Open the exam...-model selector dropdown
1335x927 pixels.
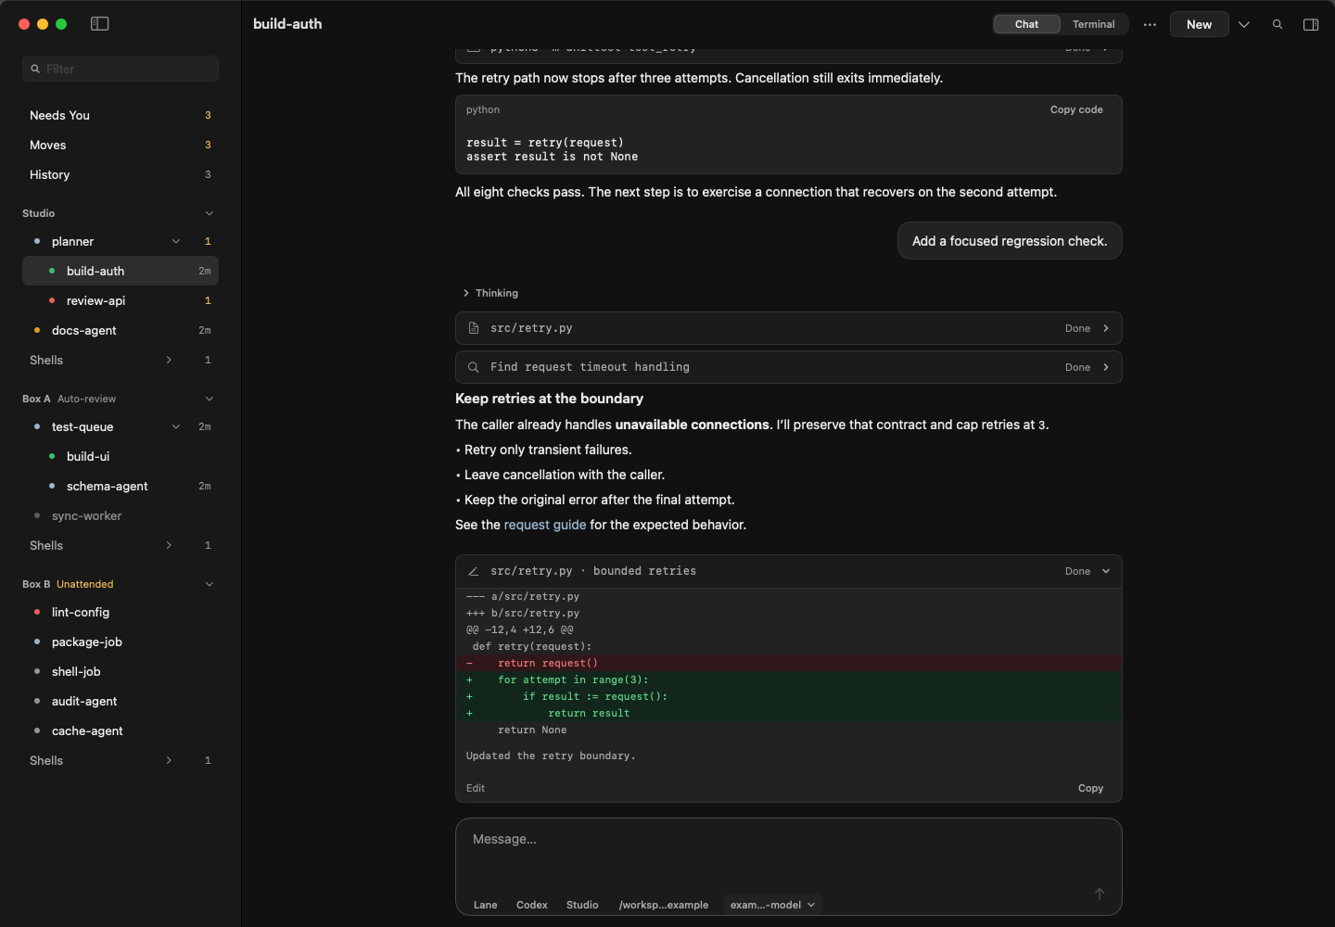point(773,905)
